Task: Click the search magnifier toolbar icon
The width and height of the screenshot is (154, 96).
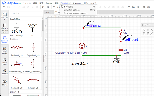Action: [43, 7]
